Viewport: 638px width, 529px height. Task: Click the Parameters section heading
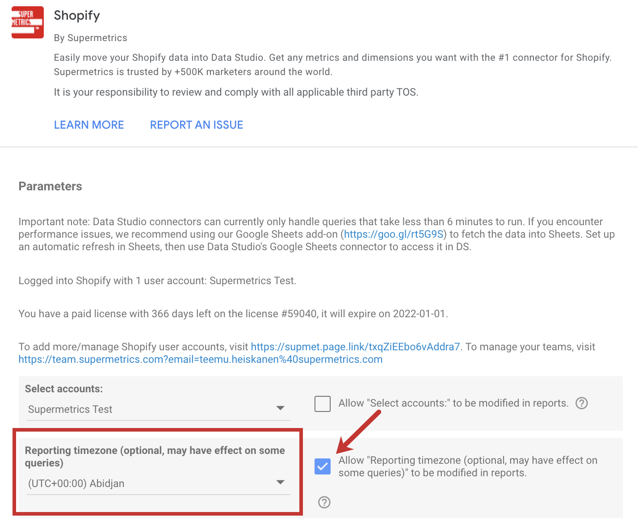[50, 186]
